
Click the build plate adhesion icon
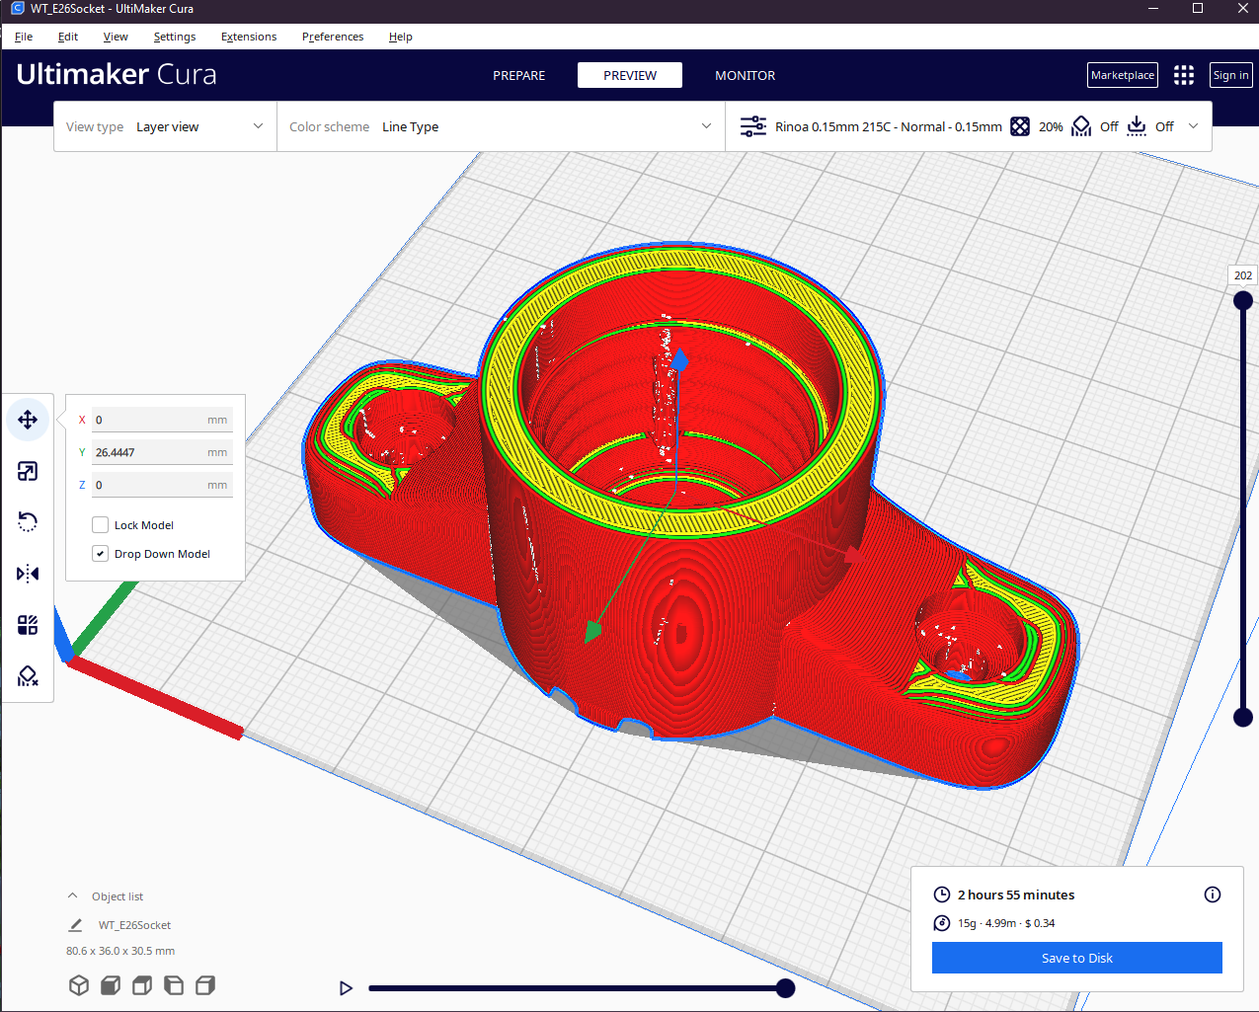click(x=1137, y=126)
